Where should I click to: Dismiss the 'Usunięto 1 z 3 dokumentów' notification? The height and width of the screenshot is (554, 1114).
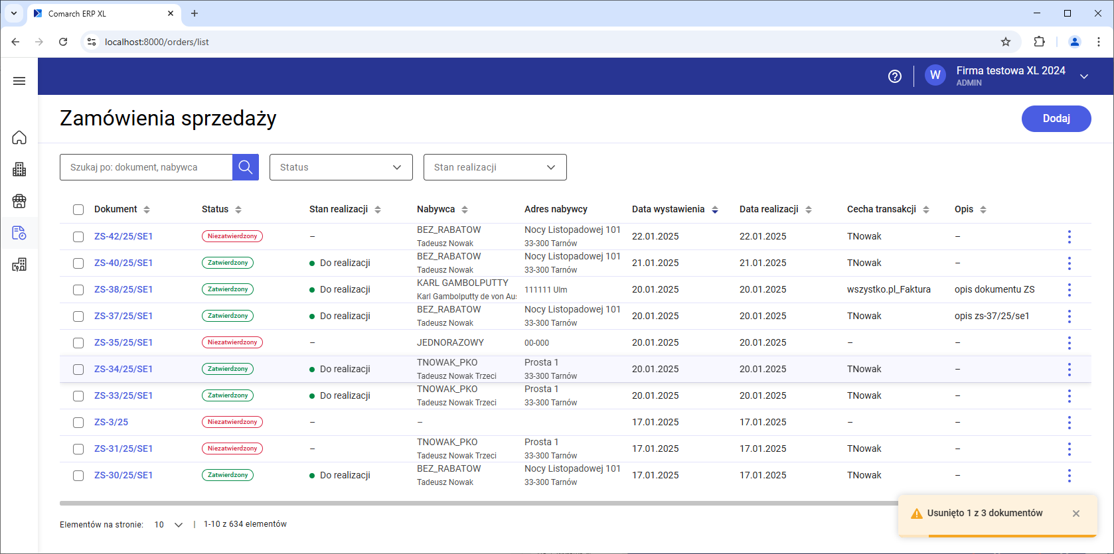[x=1075, y=514]
